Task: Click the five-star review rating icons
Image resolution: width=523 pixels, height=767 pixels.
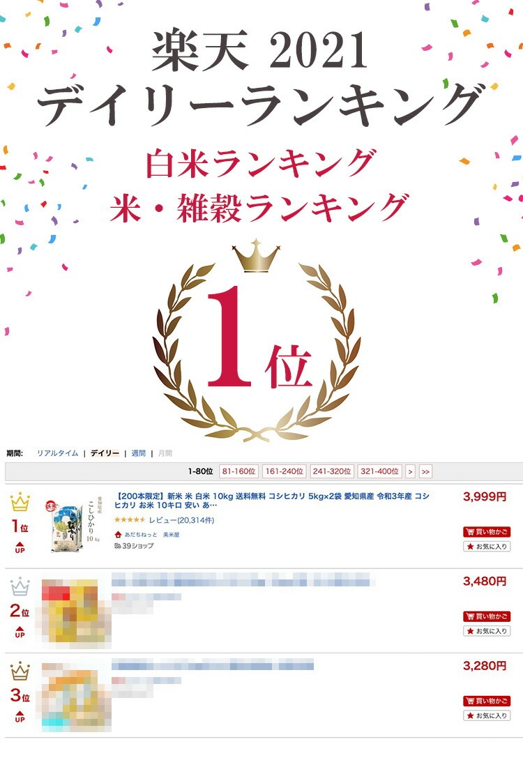Action: click(x=130, y=520)
